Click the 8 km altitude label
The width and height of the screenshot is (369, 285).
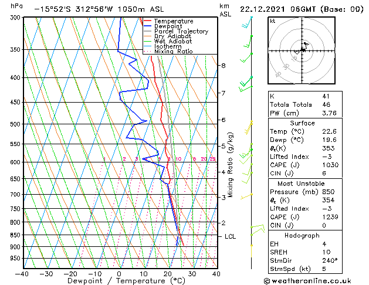[x=224, y=65]
